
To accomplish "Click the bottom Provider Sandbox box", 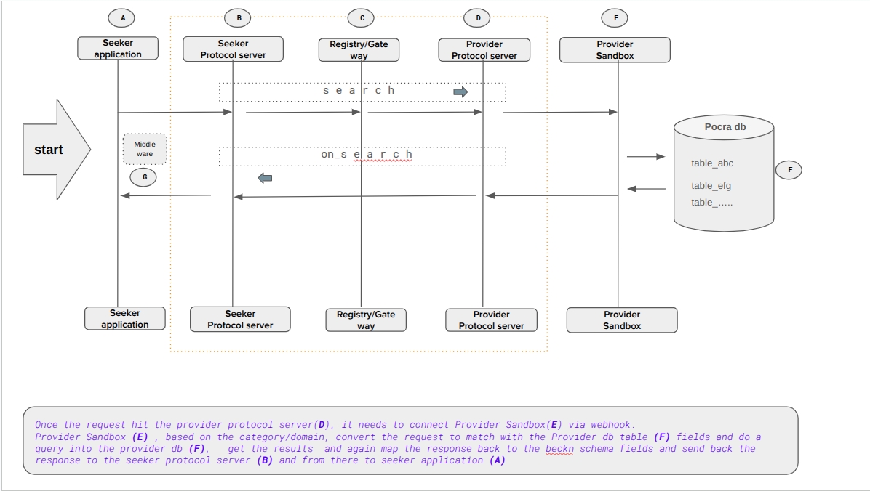I will [621, 320].
